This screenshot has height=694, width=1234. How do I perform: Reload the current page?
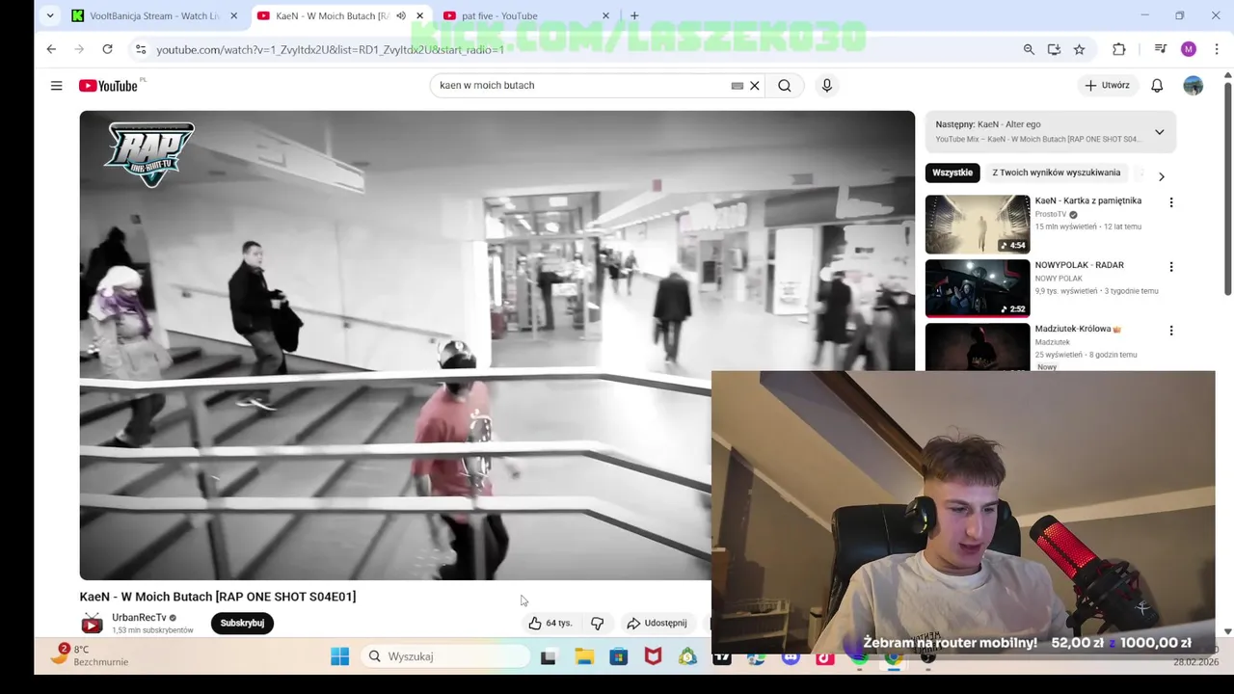click(x=107, y=49)
